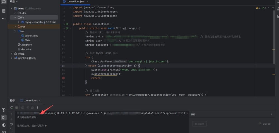This screenshot has height=133, width=279.
Task: Fold the imports block at line 1
Action: (71, 8)
